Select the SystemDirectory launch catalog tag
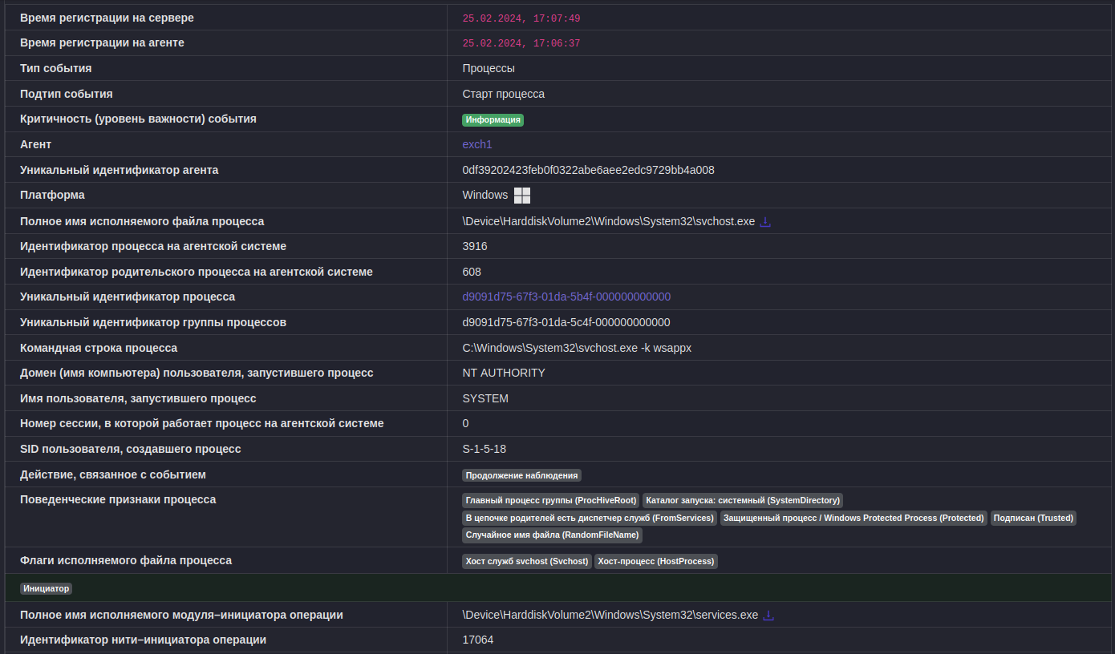1115x654 pixels. tap(742, 500)
